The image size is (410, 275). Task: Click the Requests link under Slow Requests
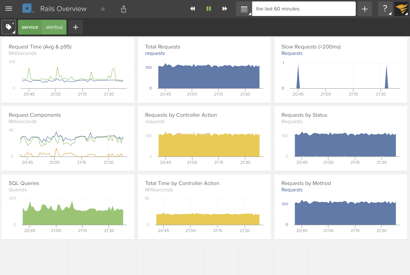pos(292,53)
